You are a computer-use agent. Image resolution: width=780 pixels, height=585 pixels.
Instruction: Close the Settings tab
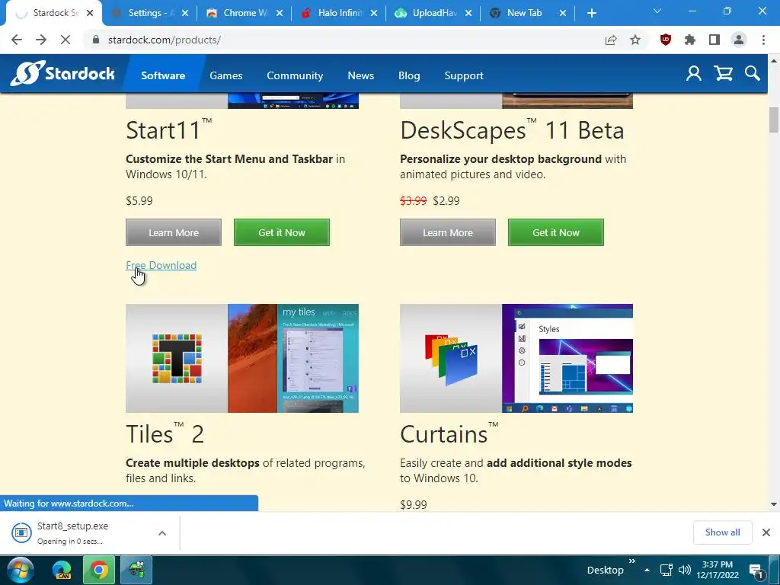185,14
